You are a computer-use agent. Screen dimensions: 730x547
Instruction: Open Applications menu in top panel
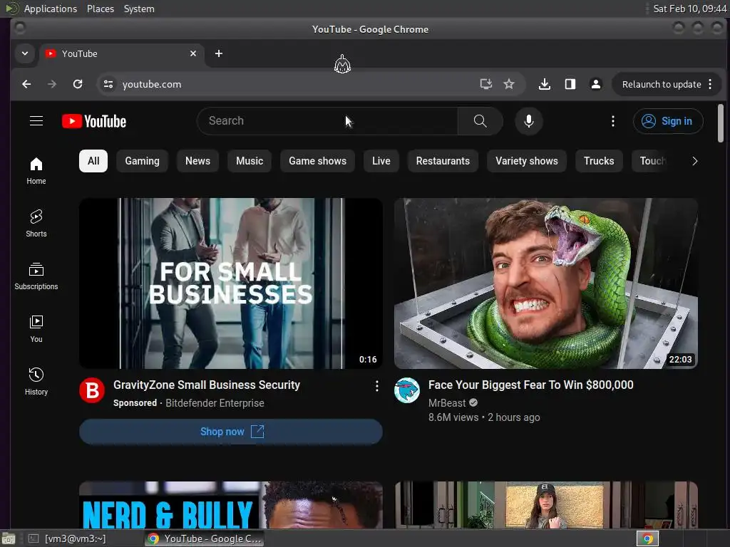click(x=51, y=9)
